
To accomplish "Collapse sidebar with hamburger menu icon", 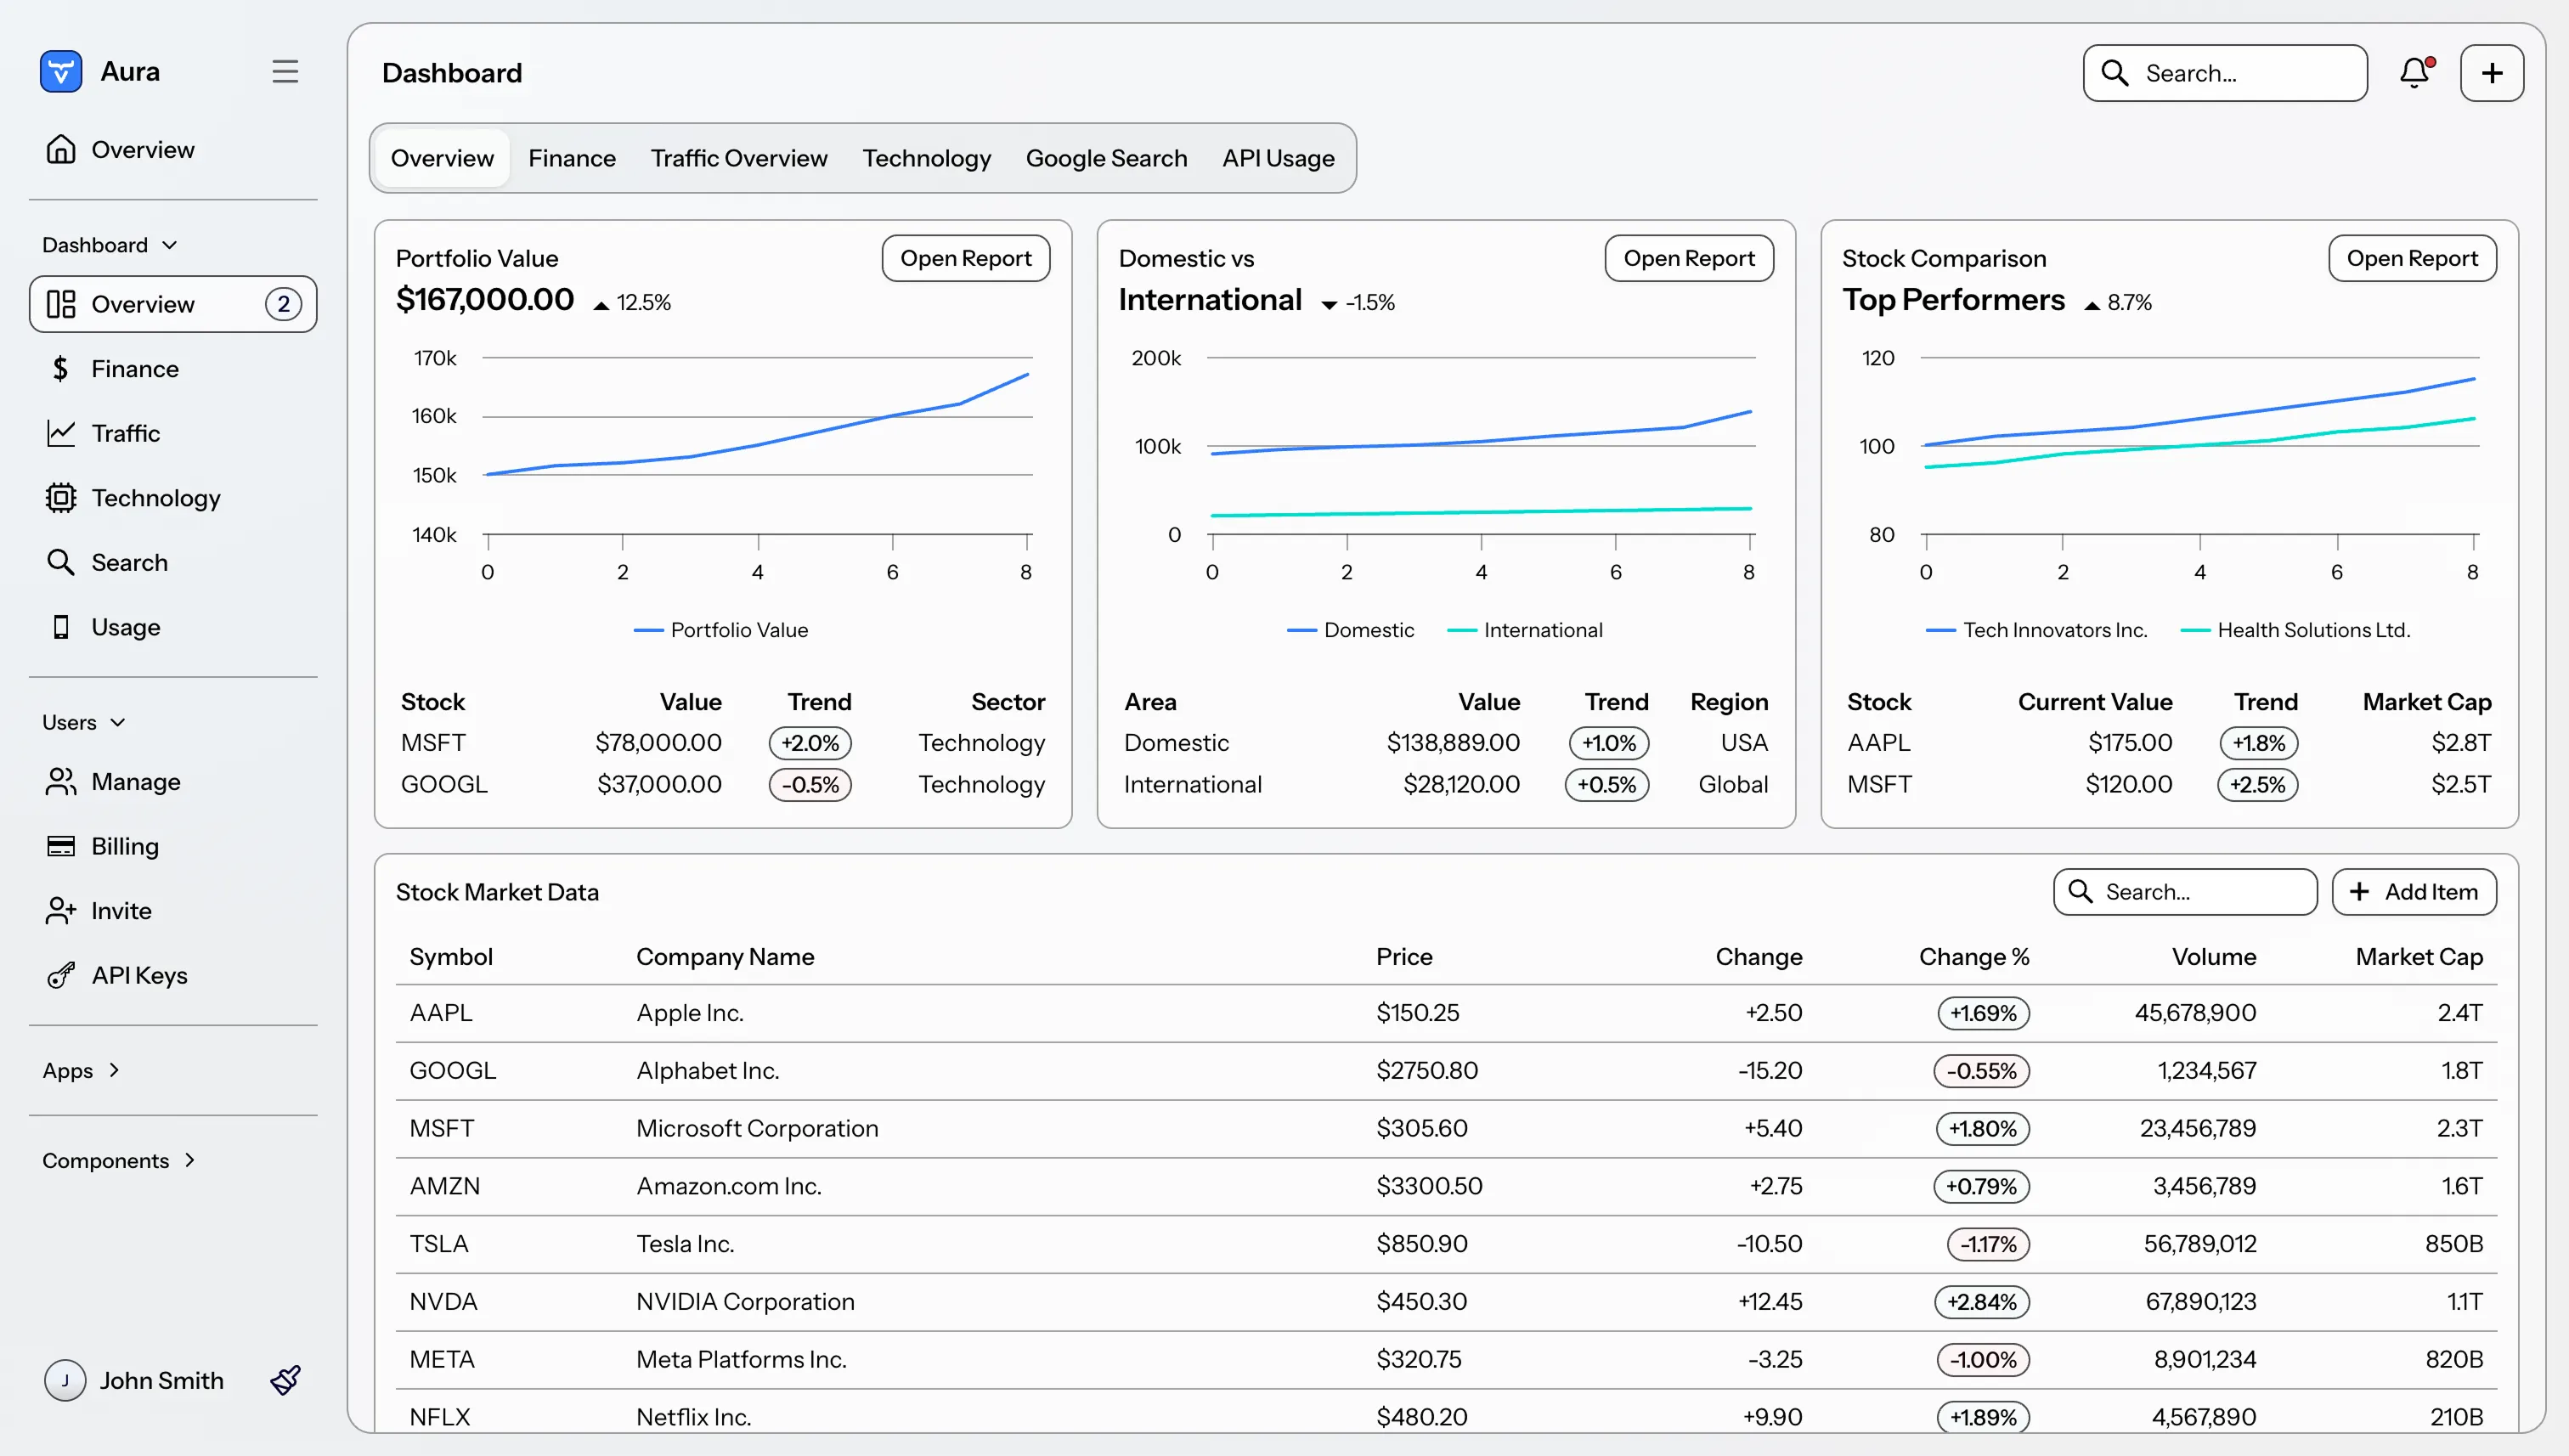I will pos(285,71).
